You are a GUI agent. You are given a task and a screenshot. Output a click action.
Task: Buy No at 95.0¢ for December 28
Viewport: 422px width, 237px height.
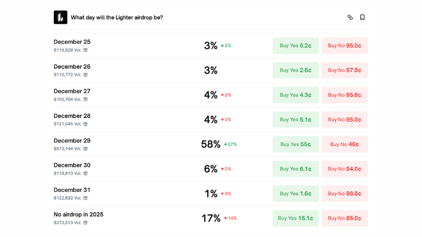[344, 120]
